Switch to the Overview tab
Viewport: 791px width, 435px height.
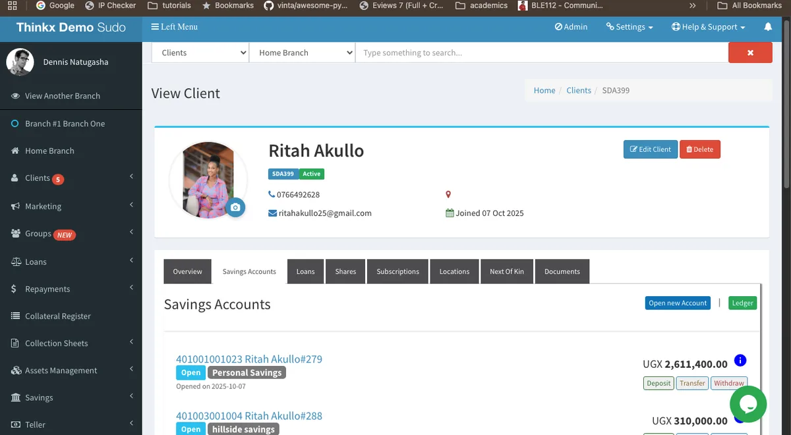tap(188, 271)
